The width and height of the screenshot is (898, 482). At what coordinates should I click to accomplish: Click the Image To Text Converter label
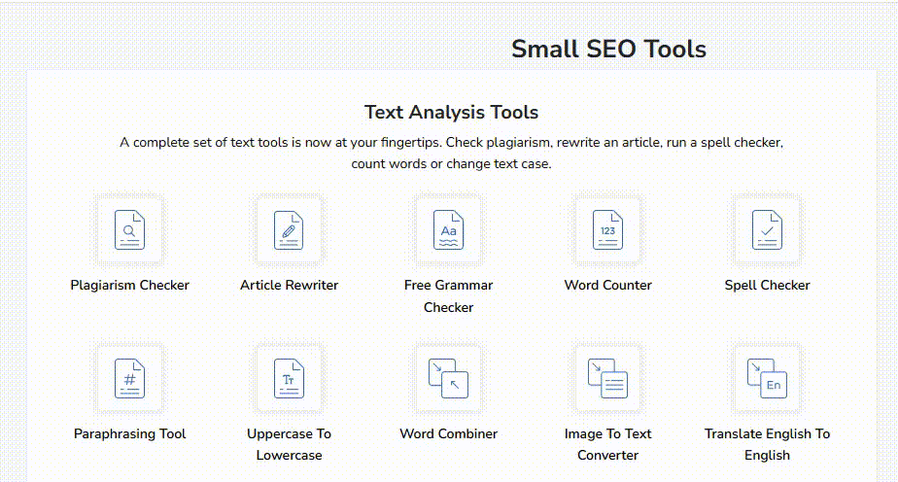coord(607,445)
